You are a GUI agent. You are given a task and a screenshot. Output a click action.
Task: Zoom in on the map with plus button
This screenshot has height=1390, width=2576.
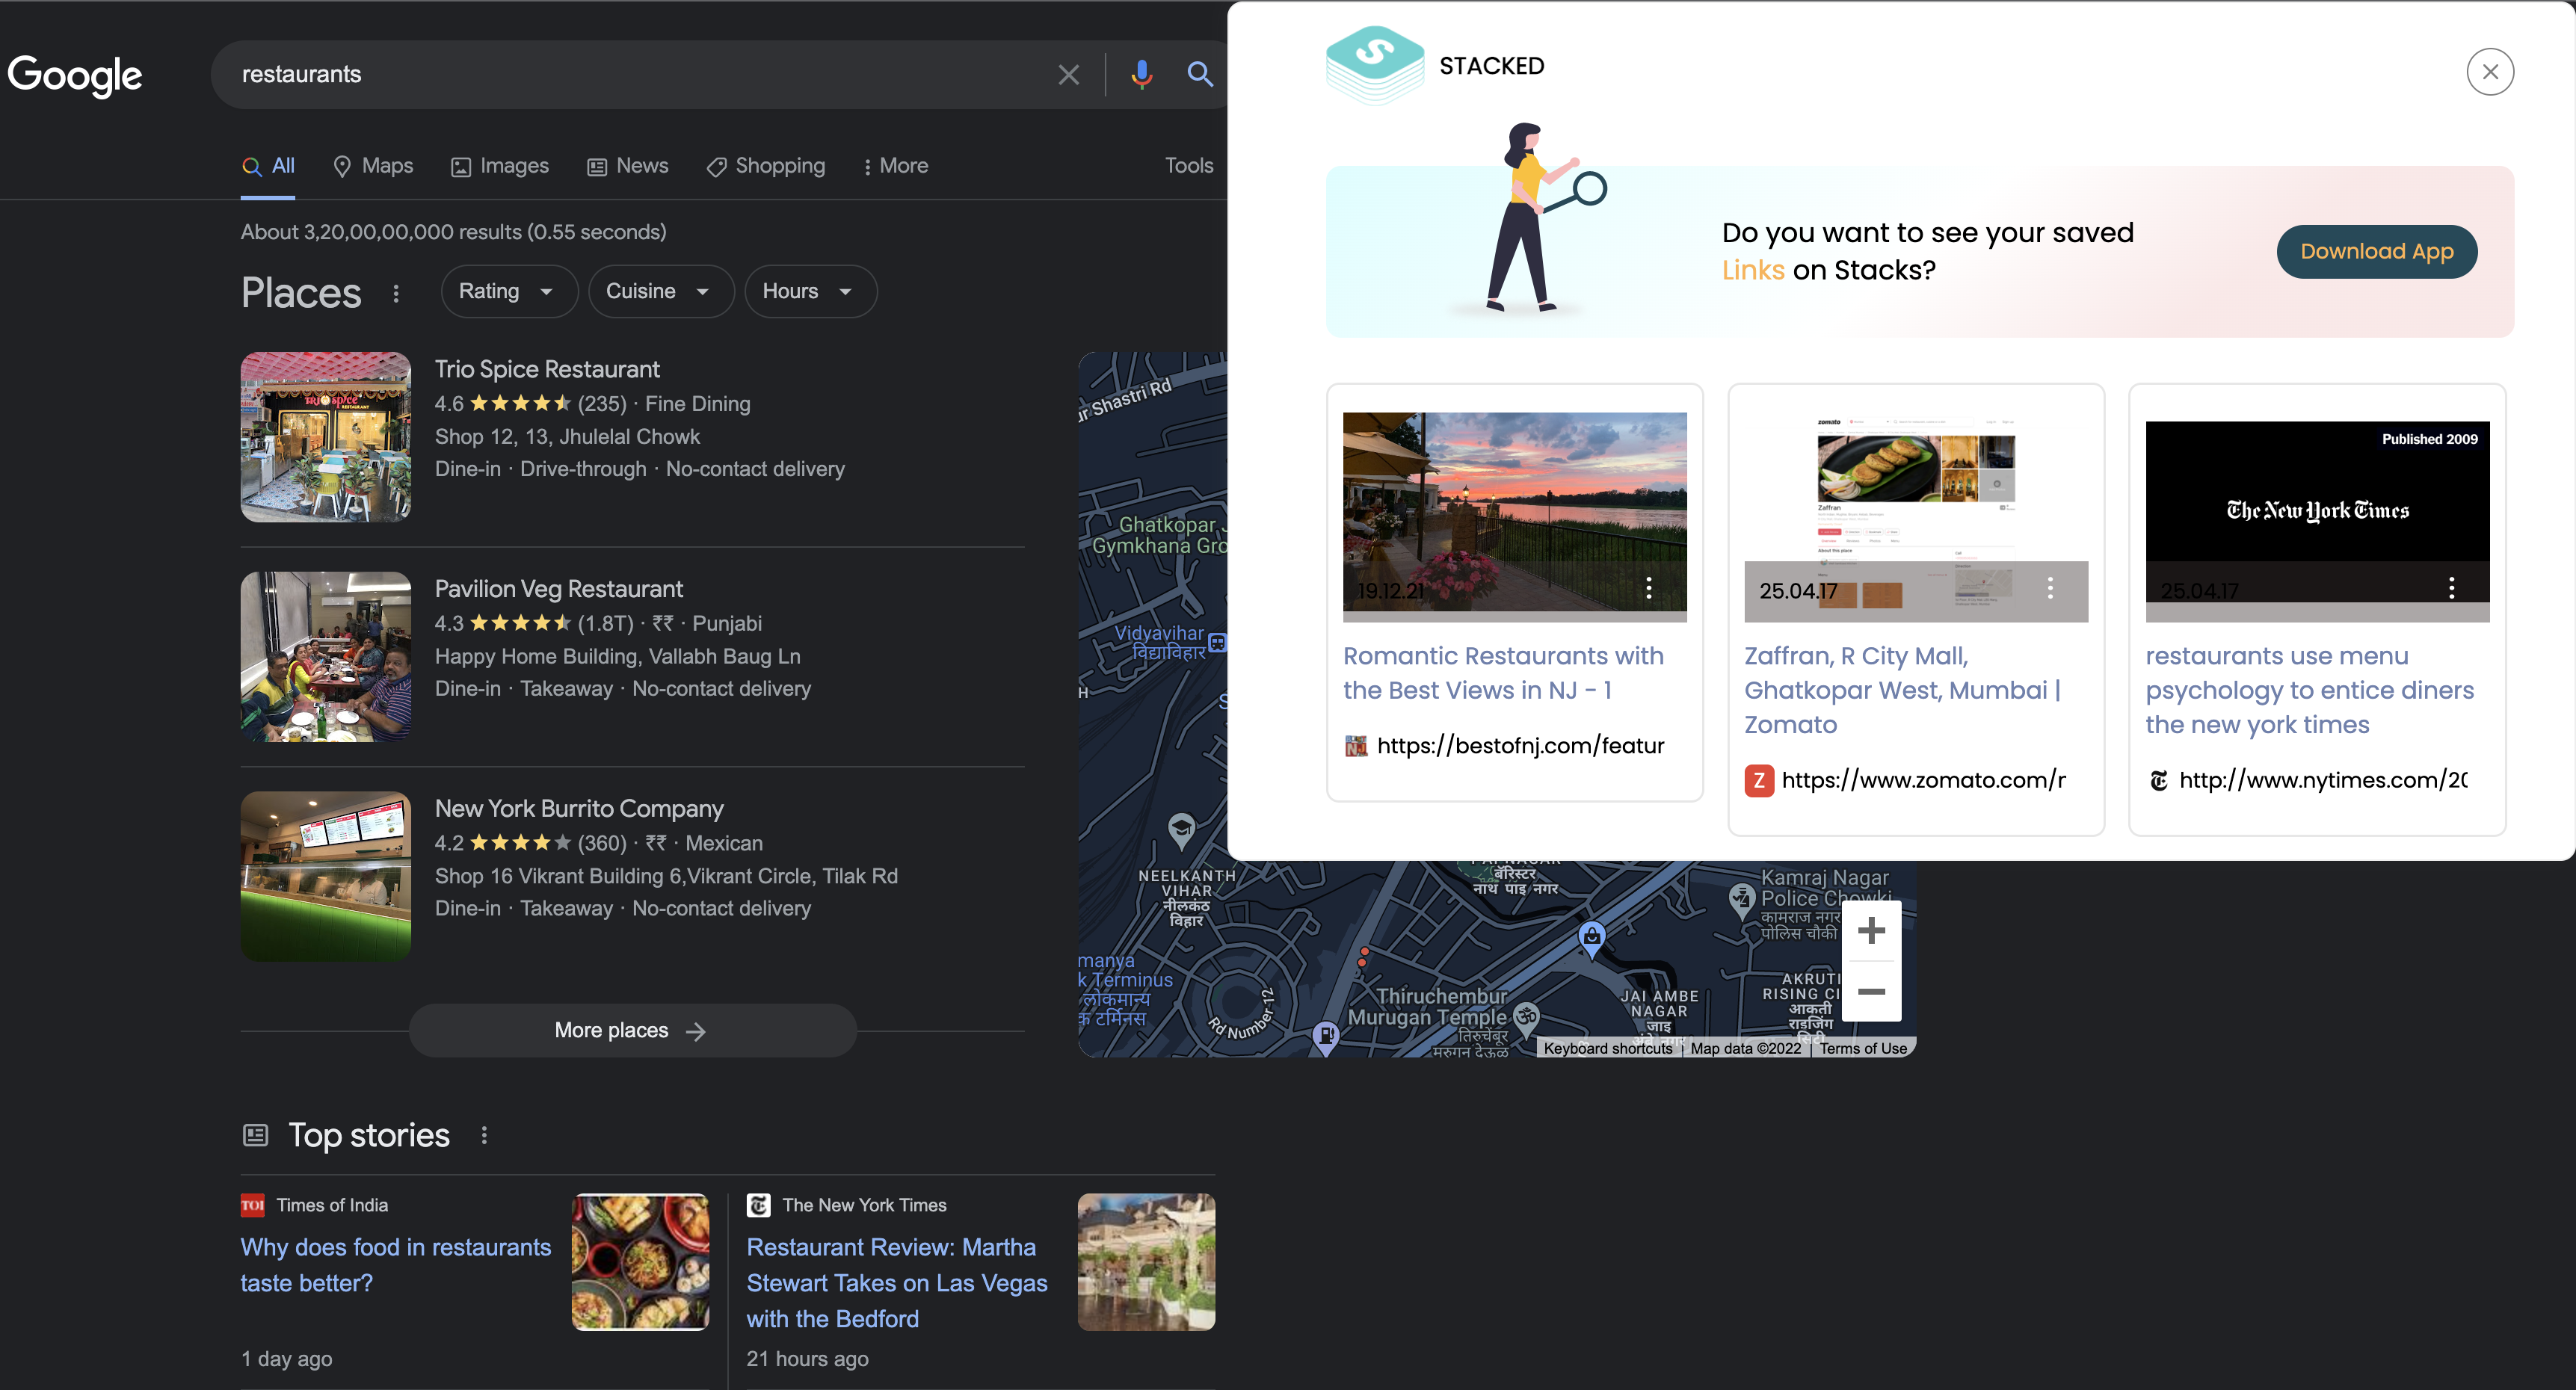[x=1871, y=931]
